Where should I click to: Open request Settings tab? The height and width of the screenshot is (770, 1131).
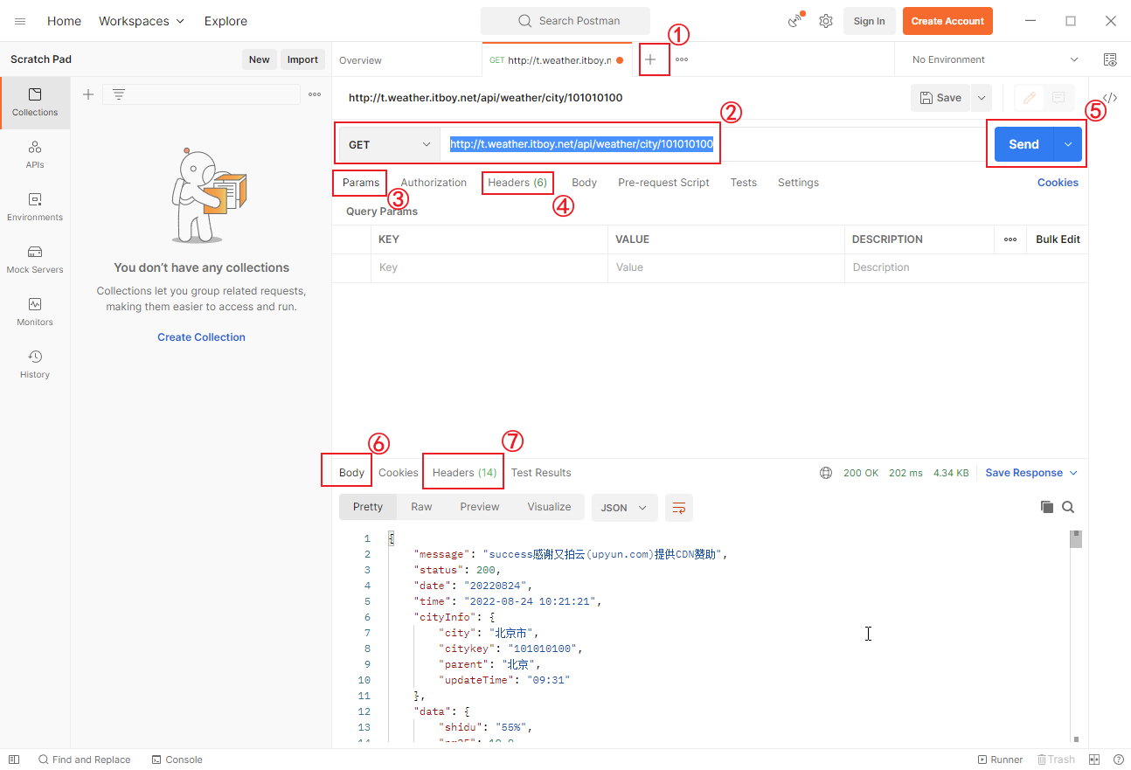click(798, 183)
